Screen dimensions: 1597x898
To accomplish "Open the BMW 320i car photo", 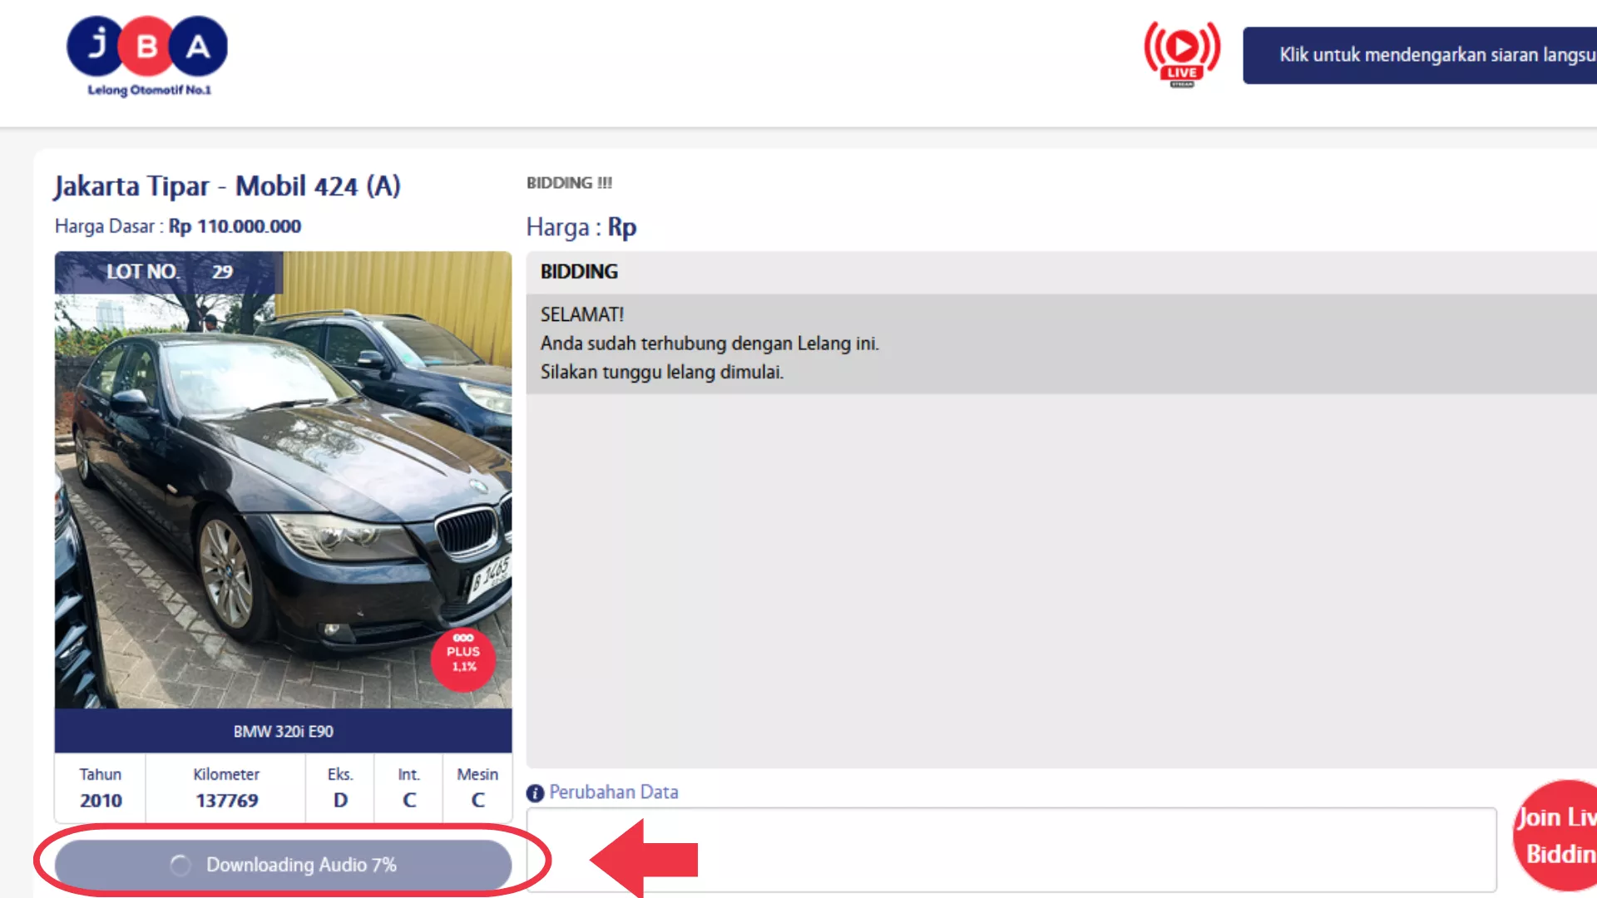I will tap(283, 480).
